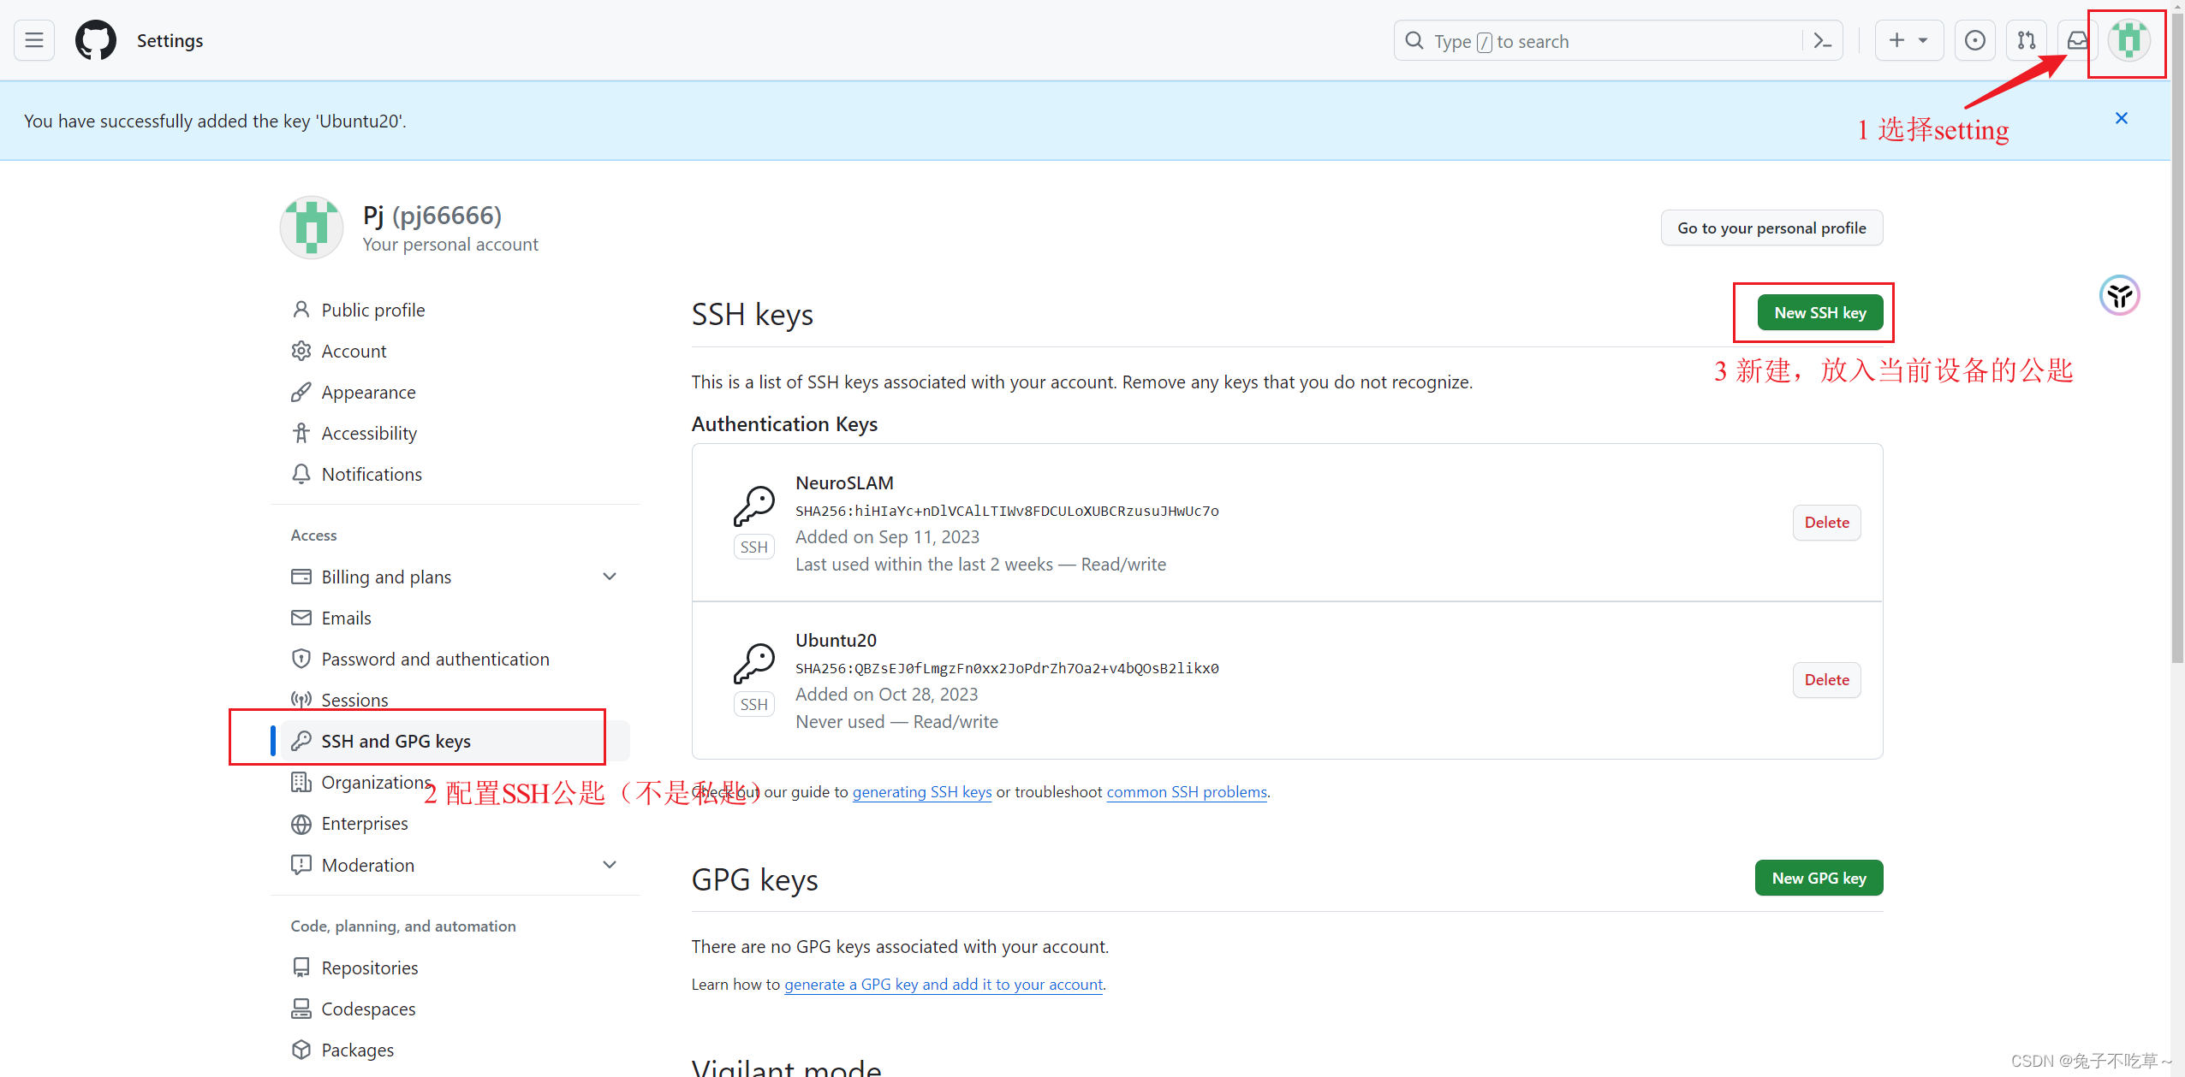This screenshot has height=1077, width=2185.
Task: Open the generating SSH keys guide link
Action: [921, 791]
